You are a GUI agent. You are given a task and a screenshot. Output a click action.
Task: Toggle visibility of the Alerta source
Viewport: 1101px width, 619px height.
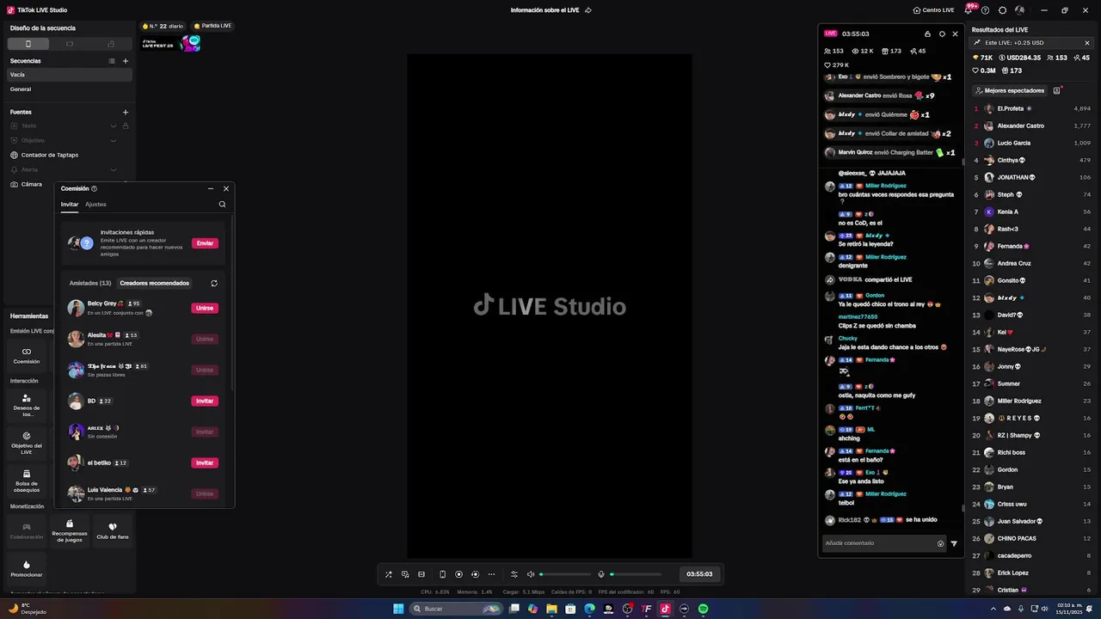pyautogui.click(x=114, y=169)
